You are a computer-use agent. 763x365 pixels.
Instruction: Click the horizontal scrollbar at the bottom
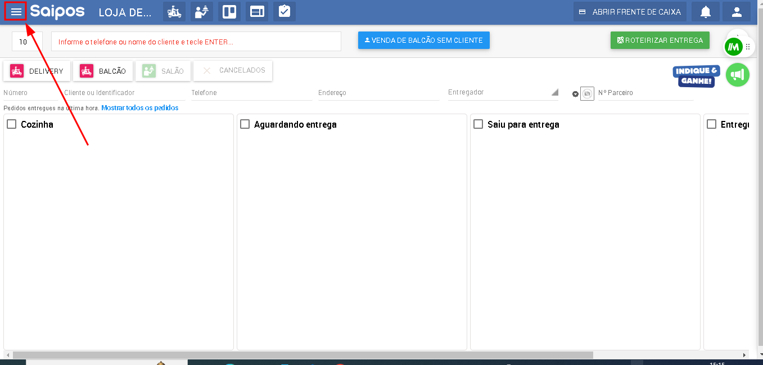pyautogui.click(x=303, y=355)
